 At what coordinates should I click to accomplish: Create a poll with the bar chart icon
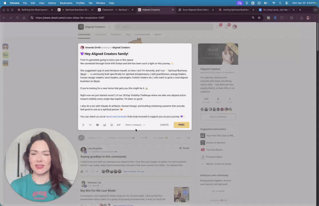(x=104, y=125)
